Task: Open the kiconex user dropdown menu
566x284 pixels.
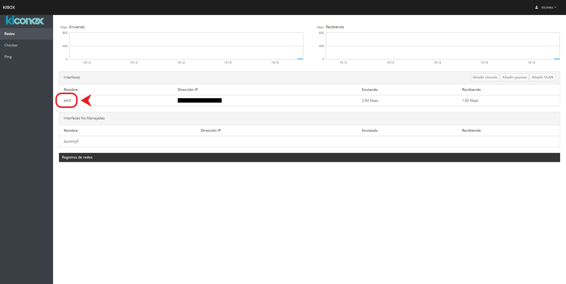Action: point(549,7)
